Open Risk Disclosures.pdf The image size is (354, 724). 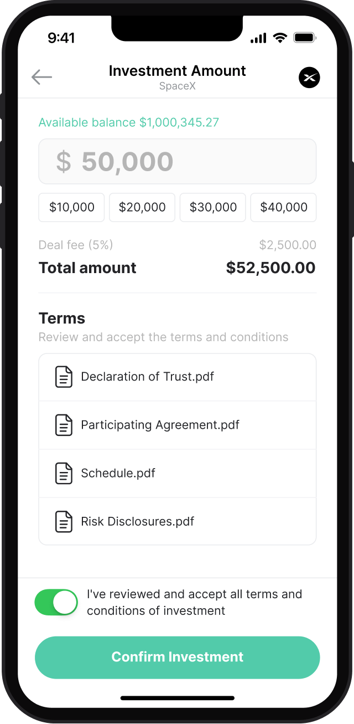[137, 521]
